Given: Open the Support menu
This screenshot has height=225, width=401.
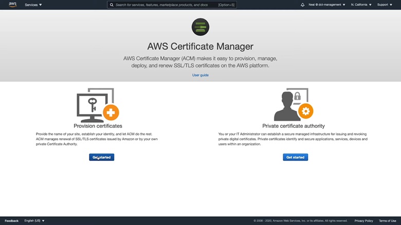Looking at the screenshot, I should pyautogui.click(x=385, y=5).
